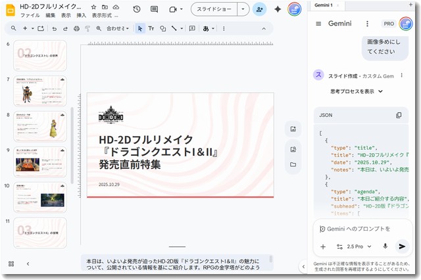Send the Gemini prompt
The image size is (421, 280).
(403, 246)
